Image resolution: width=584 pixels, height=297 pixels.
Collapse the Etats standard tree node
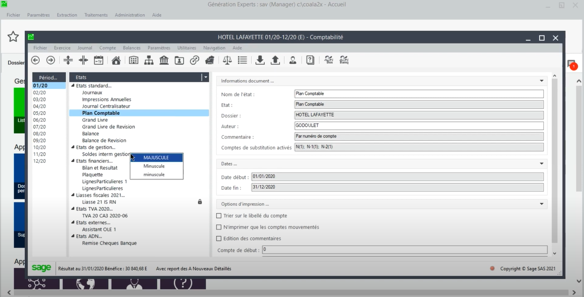73,86
